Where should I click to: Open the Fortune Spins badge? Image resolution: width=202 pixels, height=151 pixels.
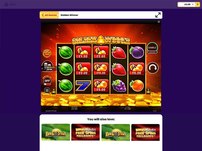[47, 53]
